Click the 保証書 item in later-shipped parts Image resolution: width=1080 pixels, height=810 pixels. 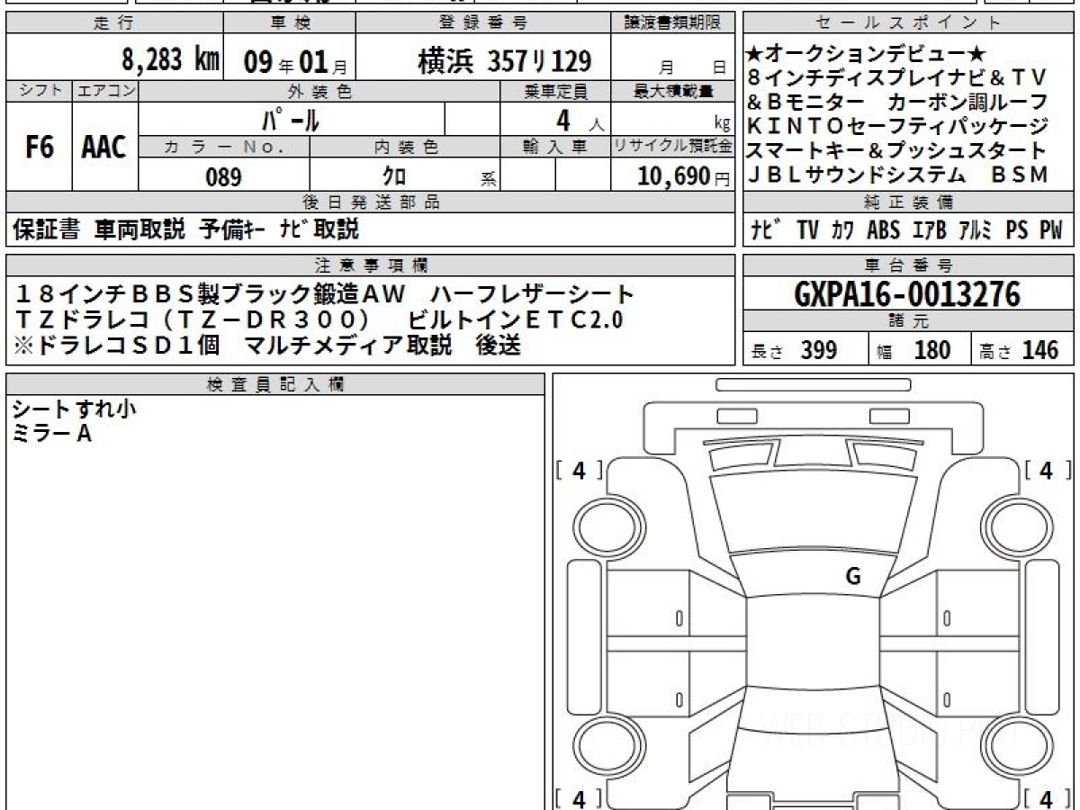(x=47, y=229)
